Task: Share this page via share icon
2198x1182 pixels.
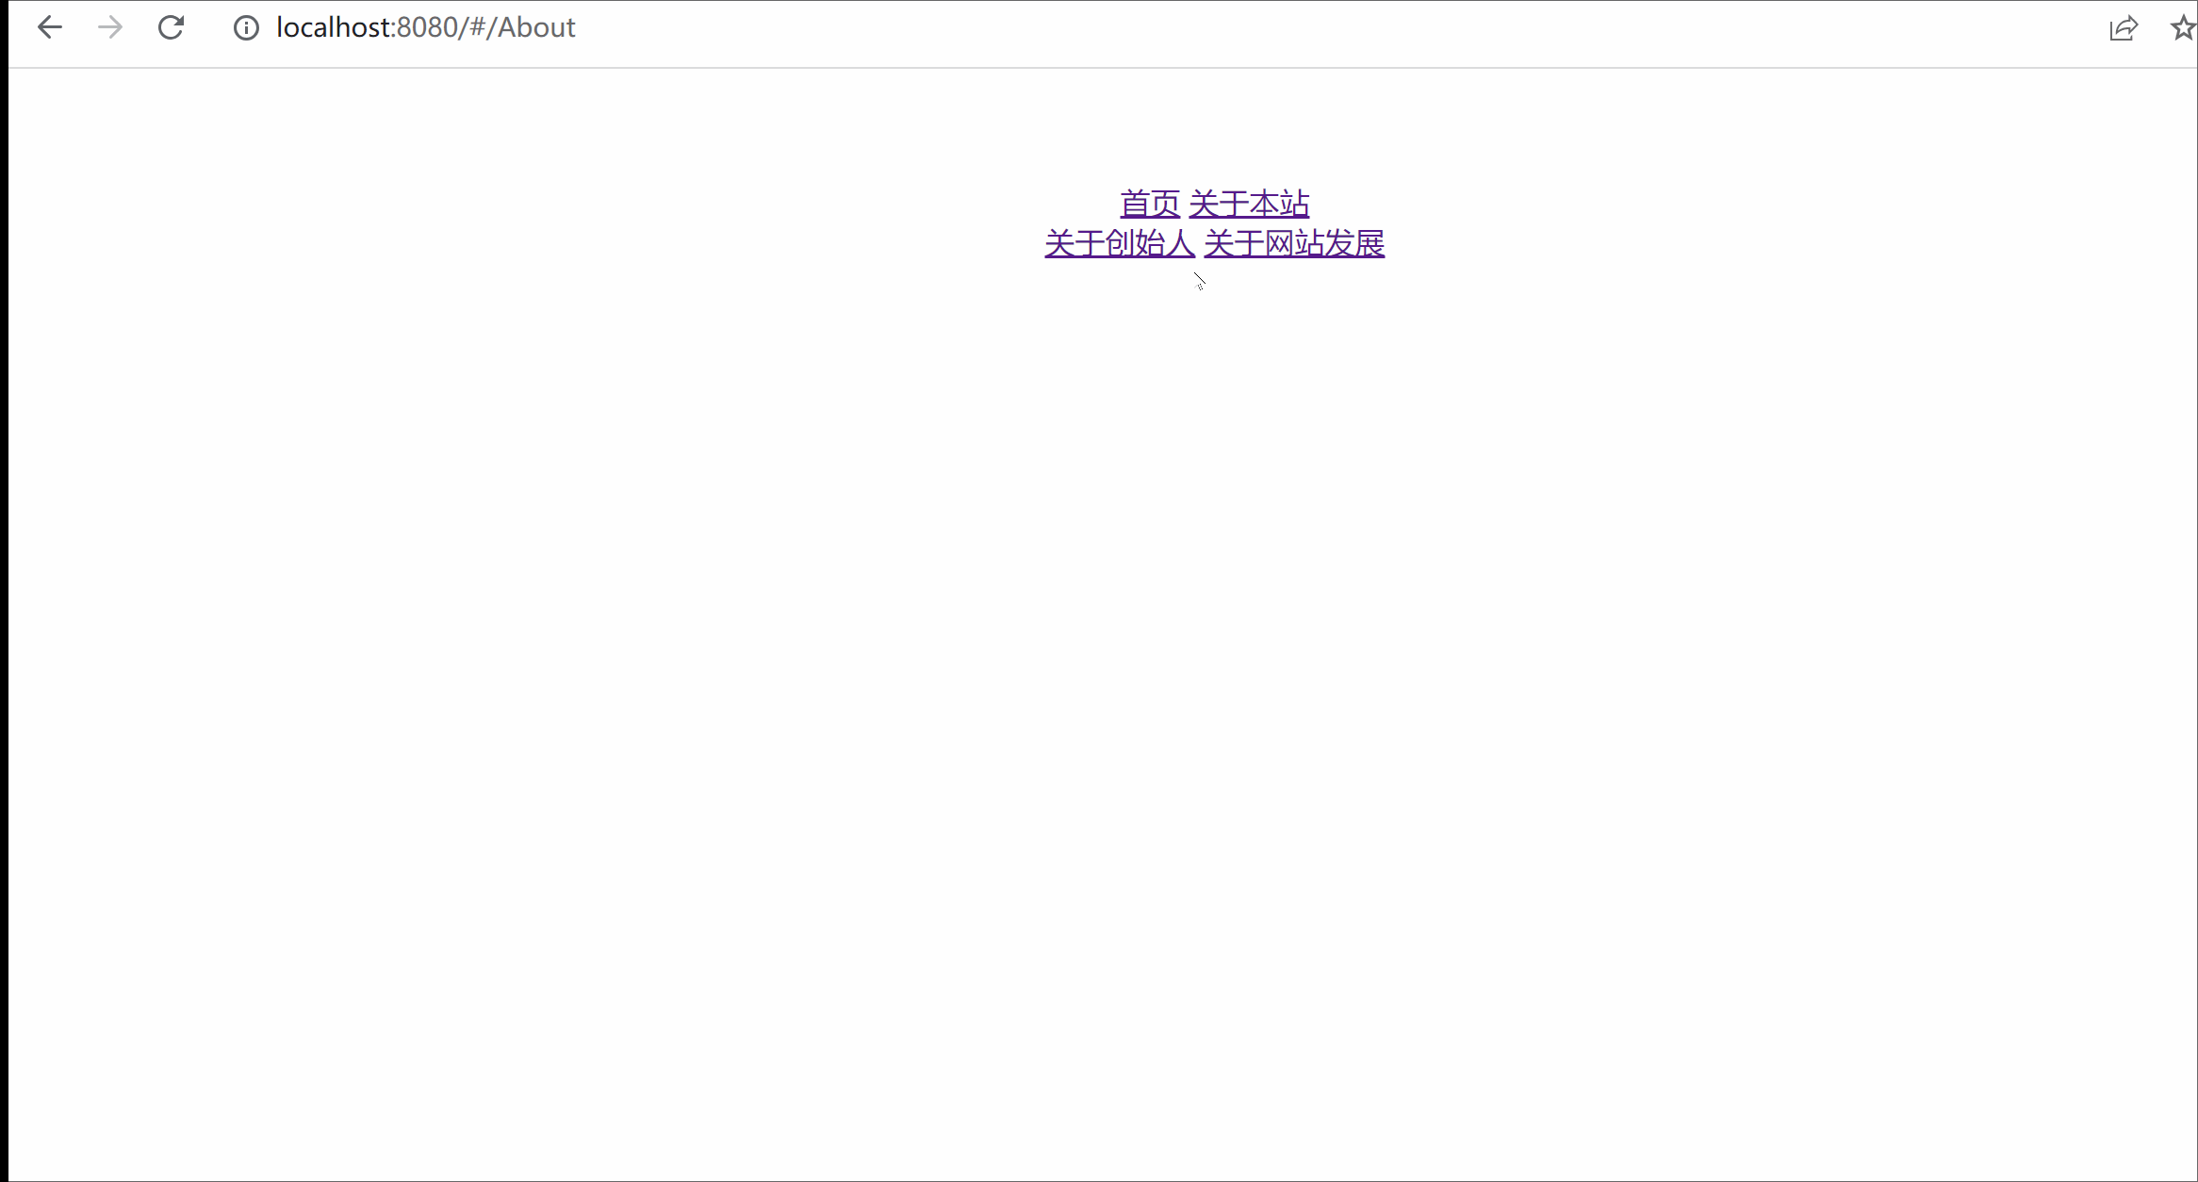Action: coord(2124,28)
